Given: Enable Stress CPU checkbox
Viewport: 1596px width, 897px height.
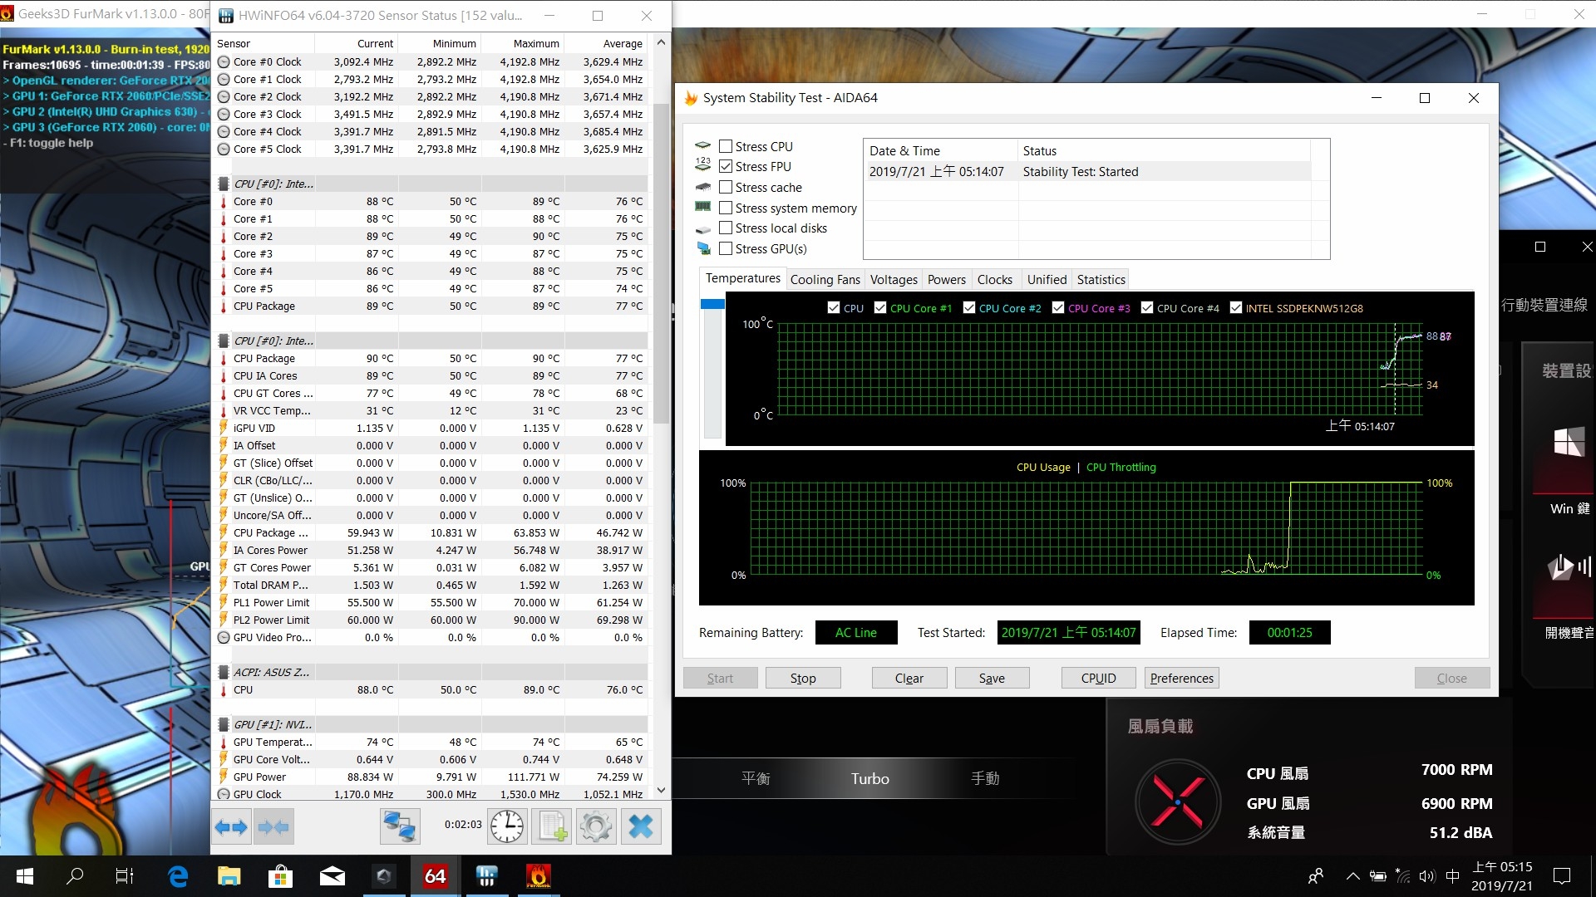Looking at the screenshot, I should point(726,146).
